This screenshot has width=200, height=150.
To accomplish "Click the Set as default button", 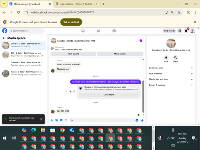I will click(x=71, y=22).
